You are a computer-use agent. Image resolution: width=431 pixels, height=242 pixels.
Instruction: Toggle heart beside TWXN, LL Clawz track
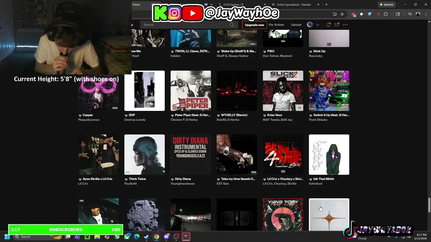point(172,51)
